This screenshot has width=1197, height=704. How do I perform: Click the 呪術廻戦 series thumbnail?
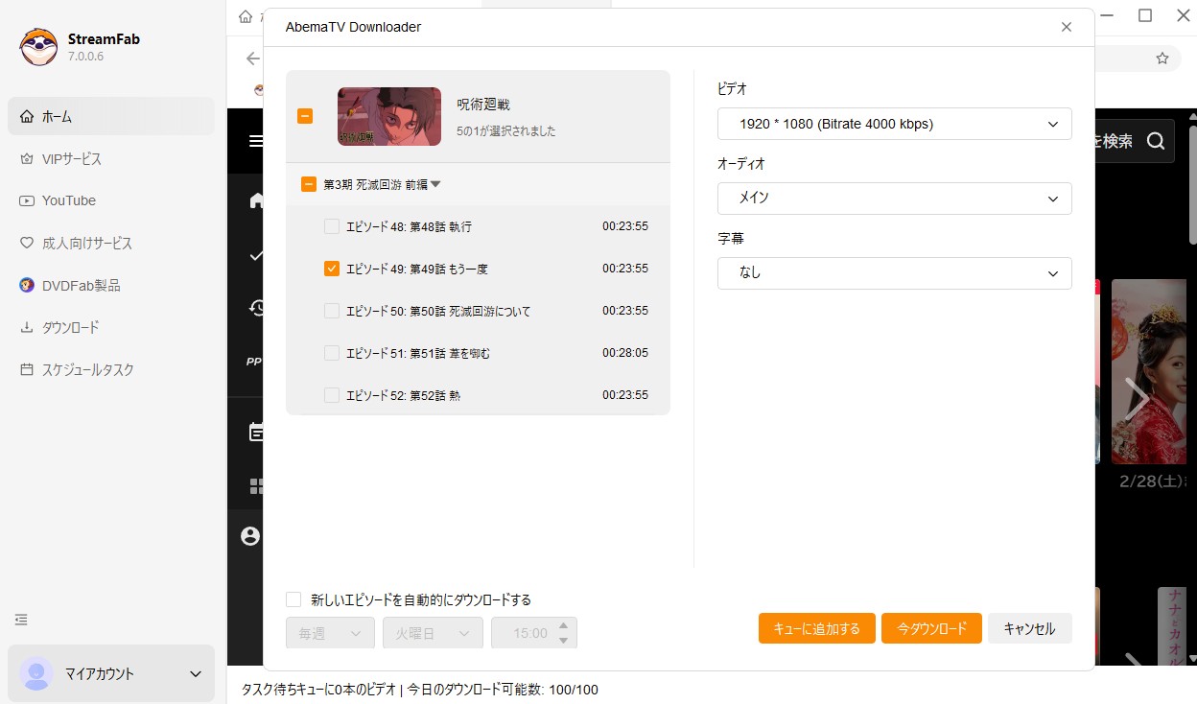click(x=388, y=117)
